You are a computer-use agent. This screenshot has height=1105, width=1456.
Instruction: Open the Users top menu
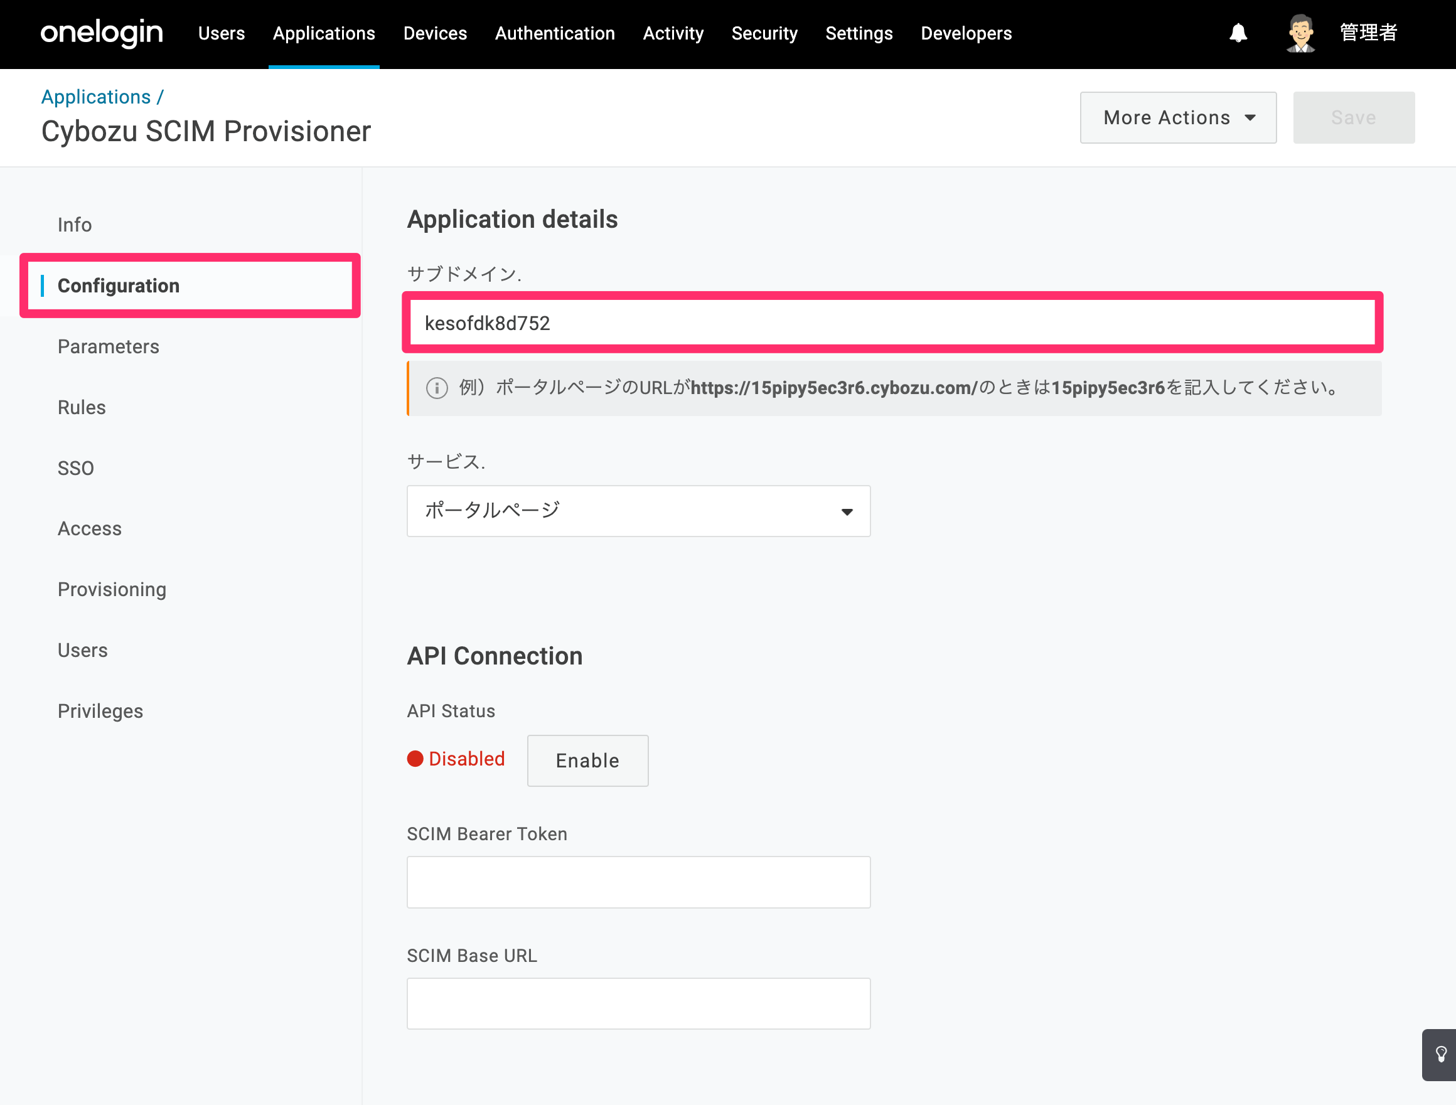[x=221, y=33]
